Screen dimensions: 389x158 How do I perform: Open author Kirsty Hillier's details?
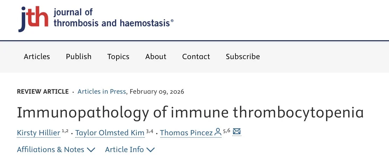pyautogui.click(x=38, y=133)
